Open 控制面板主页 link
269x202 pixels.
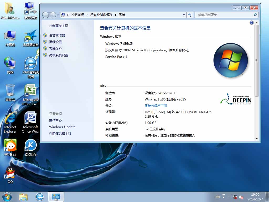tap(59, 26)
